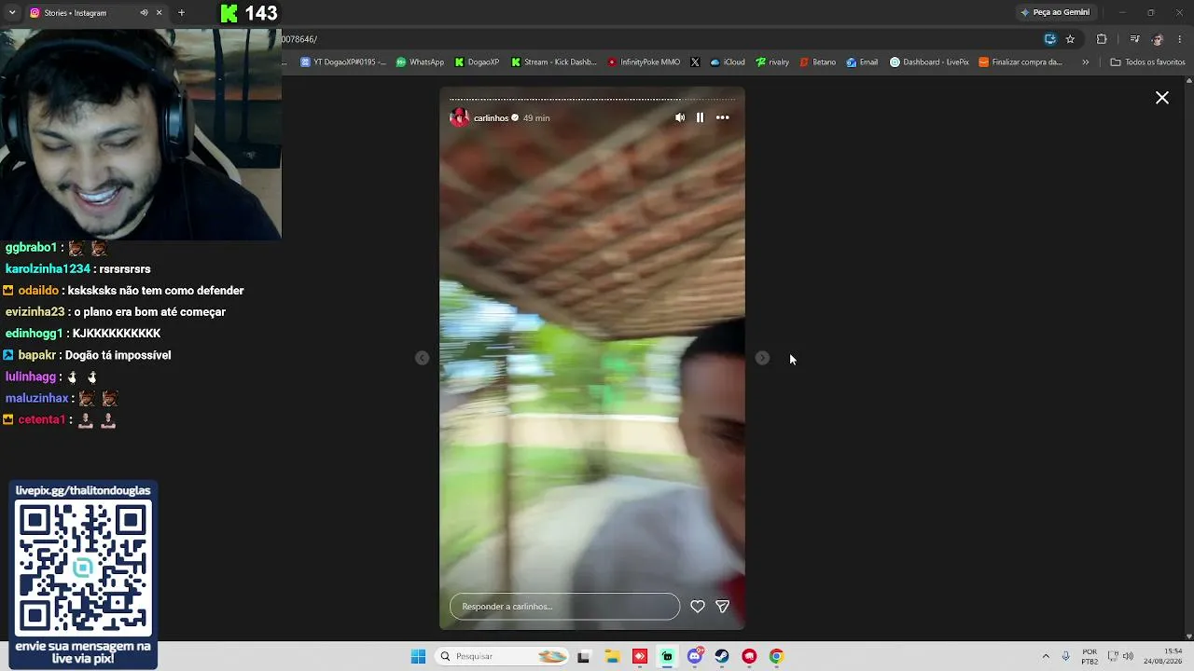Open a new browser tab
The height and width of the screenshot is (671, 1194).
coord(181,13)
